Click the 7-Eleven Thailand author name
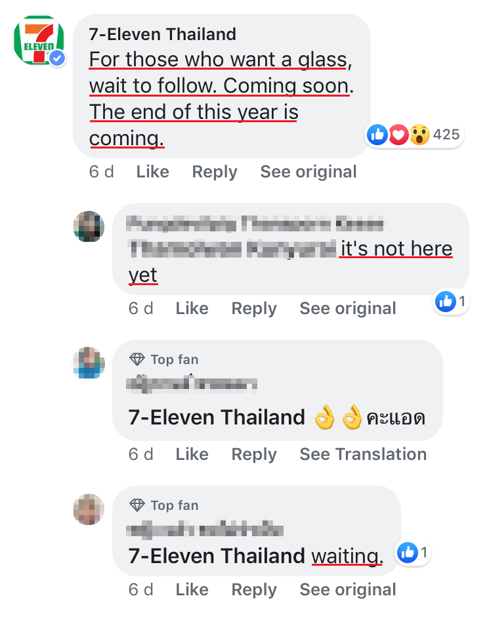Image resolution: width=489 pixels, height=617 pixels. [162, 34]
